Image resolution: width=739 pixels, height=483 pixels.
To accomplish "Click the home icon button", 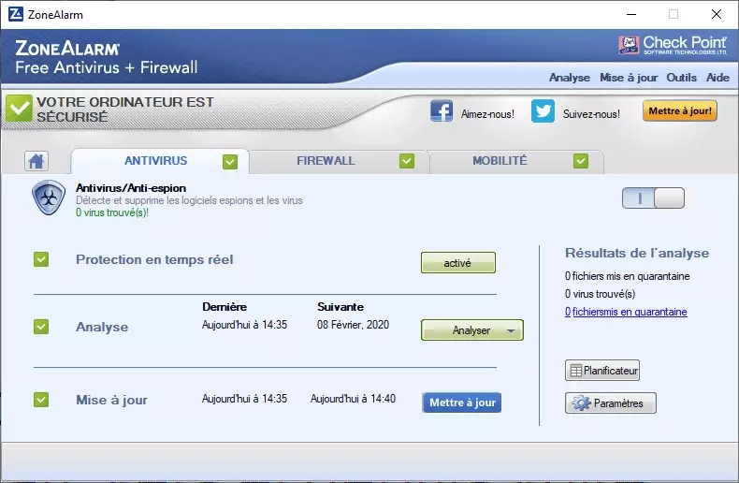I will pyautogui.click(x=36, y=161).
